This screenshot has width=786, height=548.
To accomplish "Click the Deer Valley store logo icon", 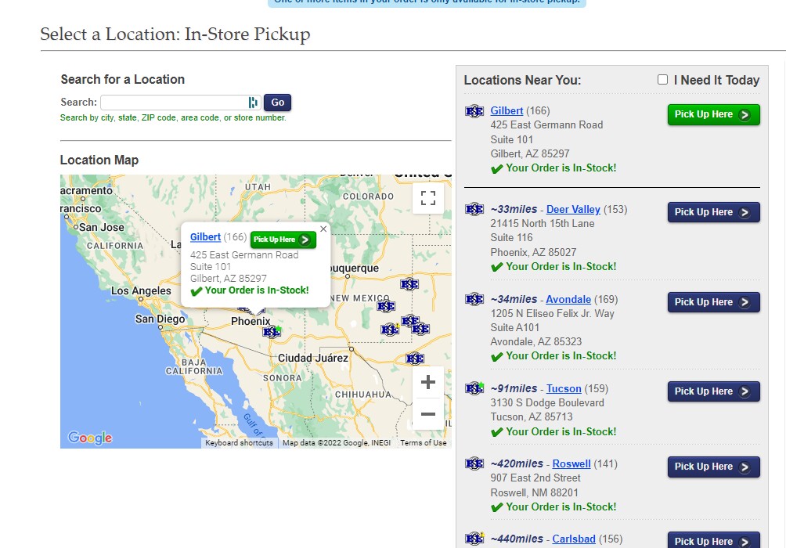I will pyautogui.click(x=474, y=209).
